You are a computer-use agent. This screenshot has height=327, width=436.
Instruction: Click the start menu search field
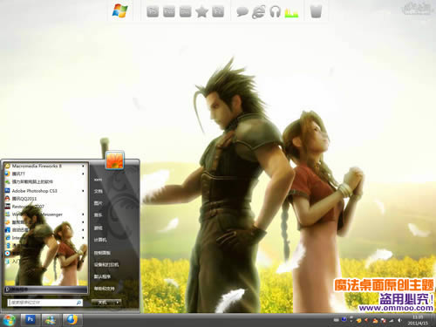coord(45,303)
